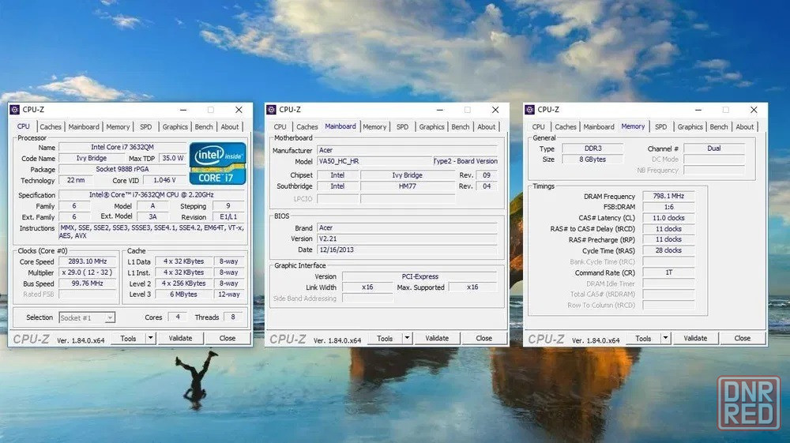
Task: Switch to Bench tab in the CPU window
Action: click(x=204, y=127)
